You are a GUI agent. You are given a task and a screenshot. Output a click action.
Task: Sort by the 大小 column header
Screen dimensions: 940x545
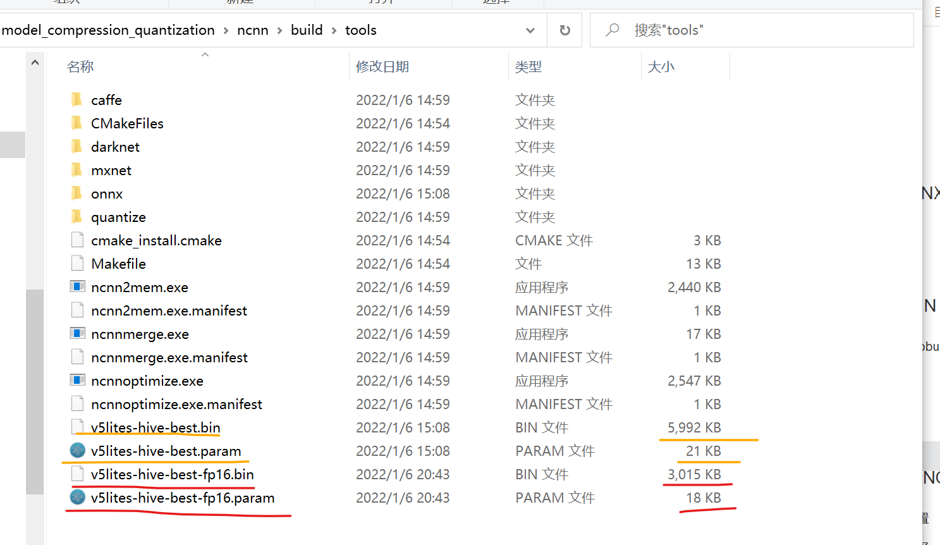pos(661,66)
